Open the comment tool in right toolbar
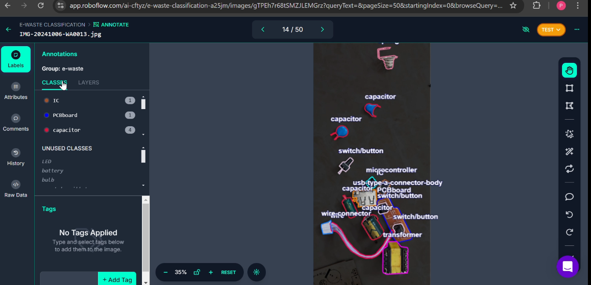This screenshot has width=591, height=285. tap(569, 197)
